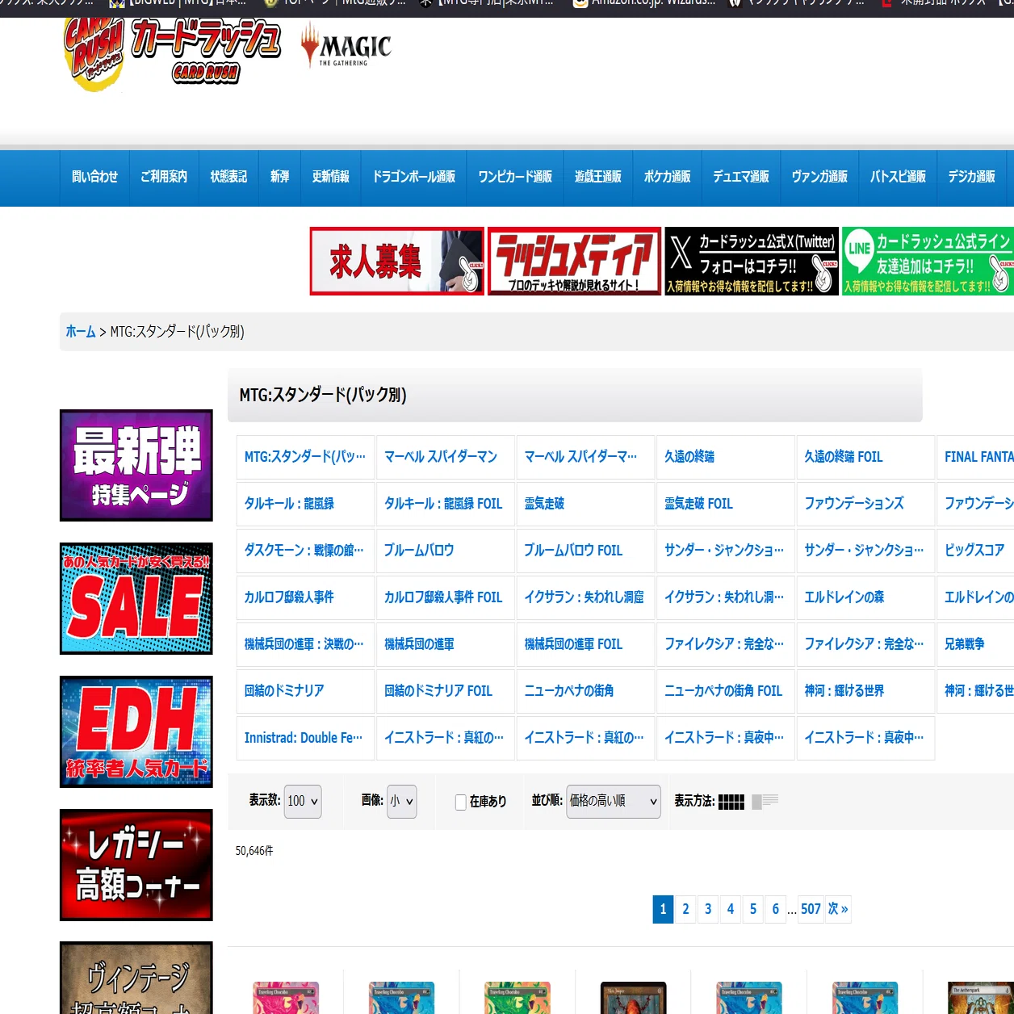Open ニューカペナの街角 category link
Image resolution: width=1014 pixels, height=1014 pixels.
pos(585,691)
